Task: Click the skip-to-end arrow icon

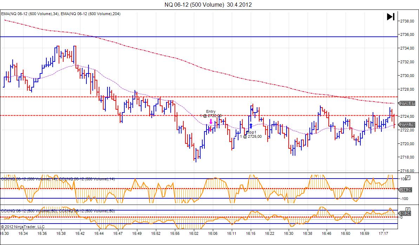Action: (x=391, y=17)
